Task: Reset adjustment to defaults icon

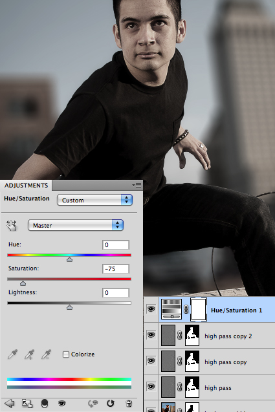Action: pos(111,403)
